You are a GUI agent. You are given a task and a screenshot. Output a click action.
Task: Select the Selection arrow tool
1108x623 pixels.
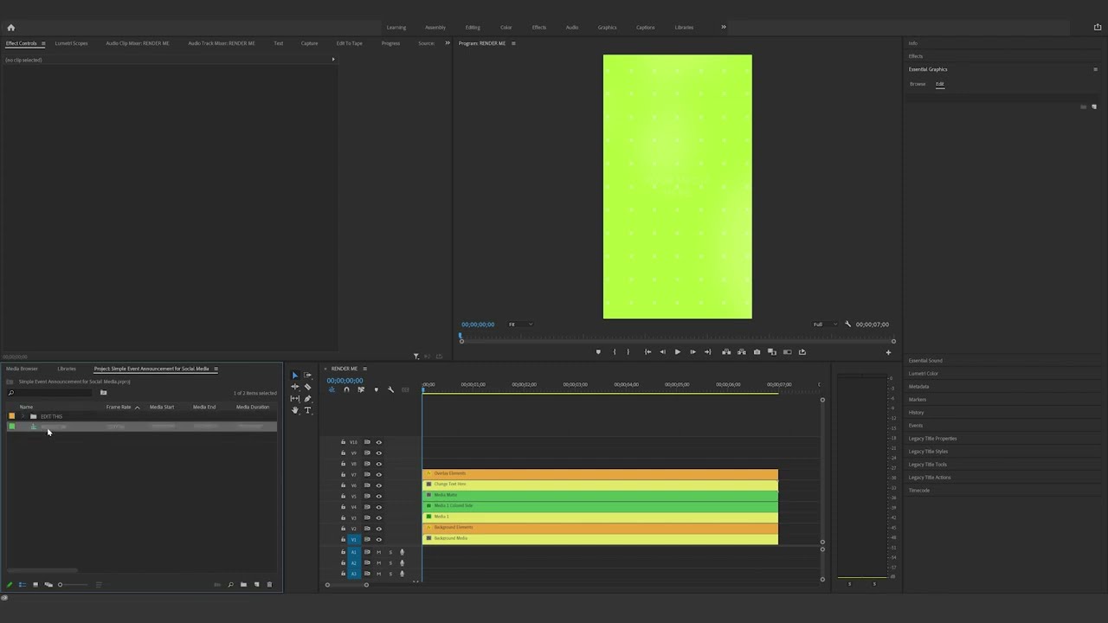pyautogui.click(x=294, y=376)
